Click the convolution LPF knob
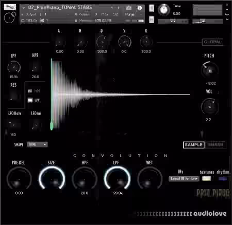The height and width of the screenshot is (225, 232). (x=117, y=178)
